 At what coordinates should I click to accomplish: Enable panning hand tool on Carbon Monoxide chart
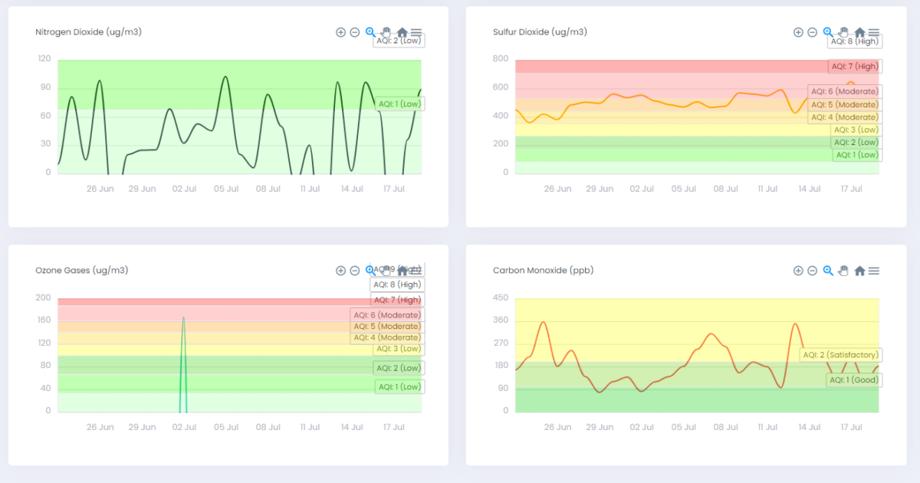[843, 271]
